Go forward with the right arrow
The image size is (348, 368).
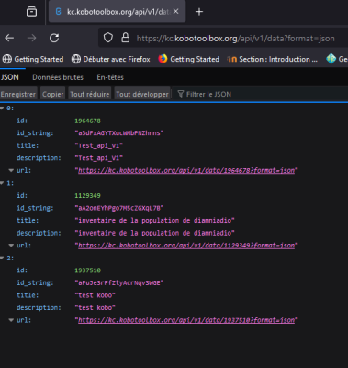(x=31, y=38)
